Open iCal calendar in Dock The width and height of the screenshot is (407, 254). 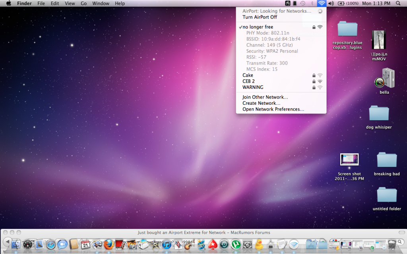click(x=85, y=244)
